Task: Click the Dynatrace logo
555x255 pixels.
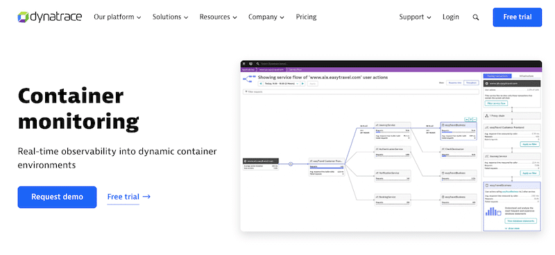Action: tap(50, 17)
